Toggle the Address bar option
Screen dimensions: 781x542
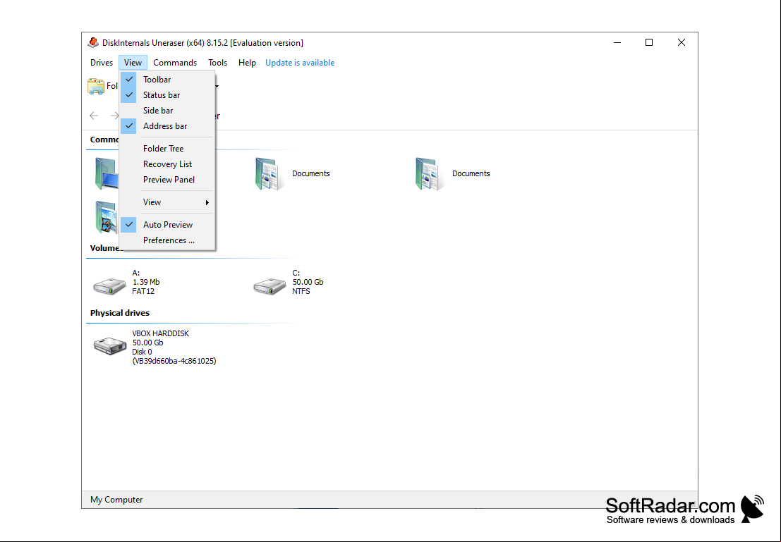(167, 126)
